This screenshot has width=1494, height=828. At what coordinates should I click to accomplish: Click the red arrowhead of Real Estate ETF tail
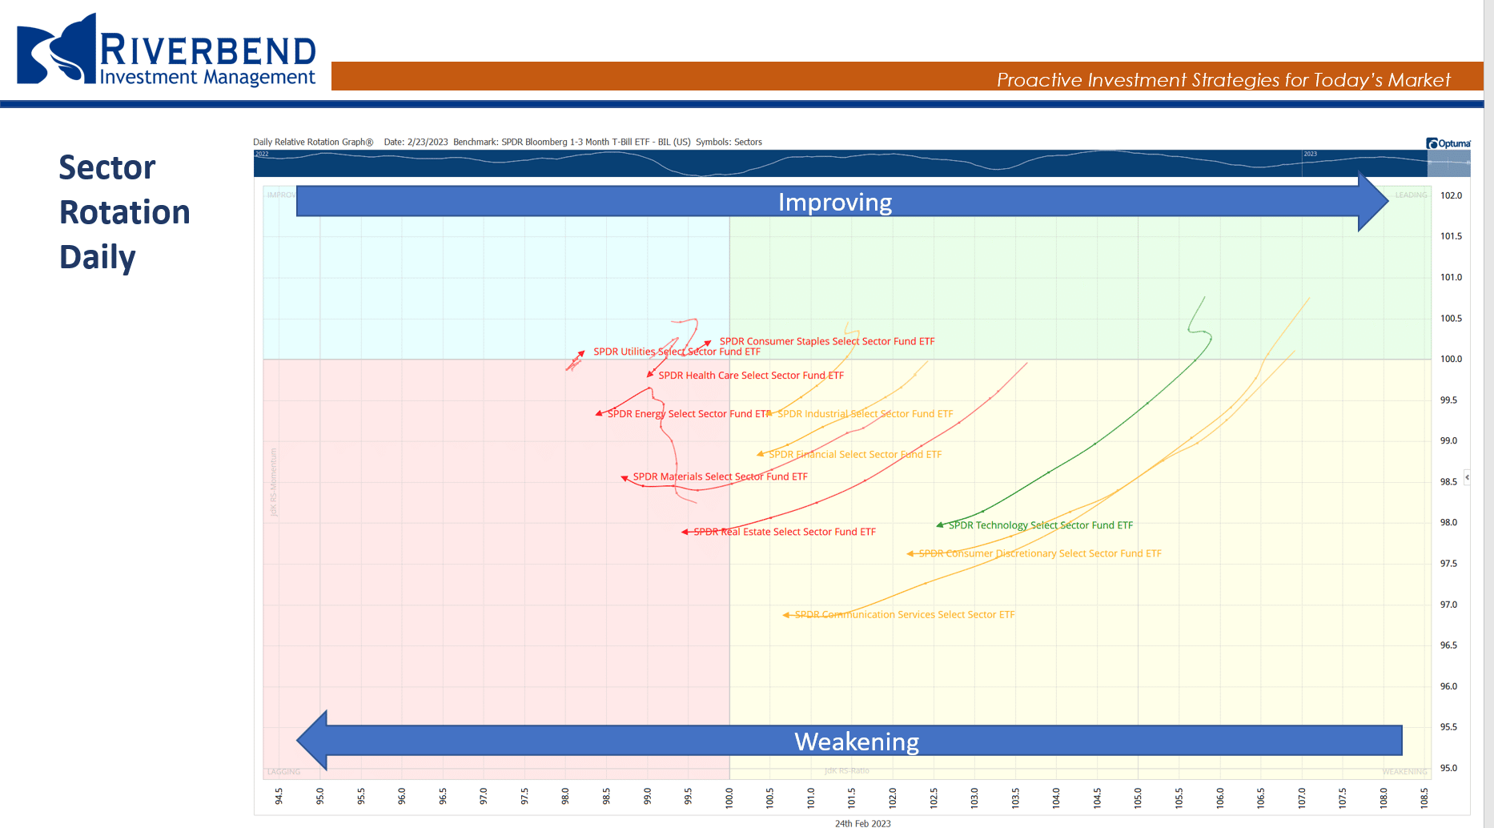pos(685,532)
